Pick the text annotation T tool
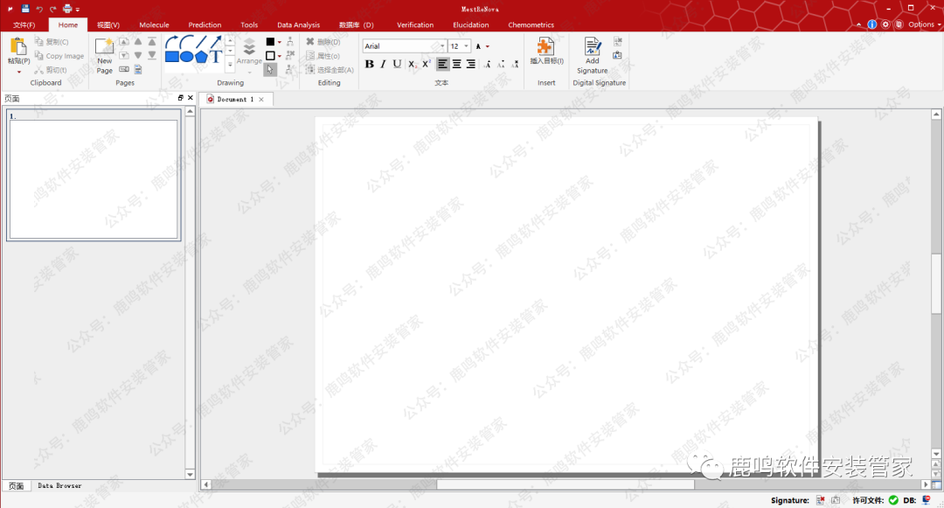 click(x=215, y=57)
